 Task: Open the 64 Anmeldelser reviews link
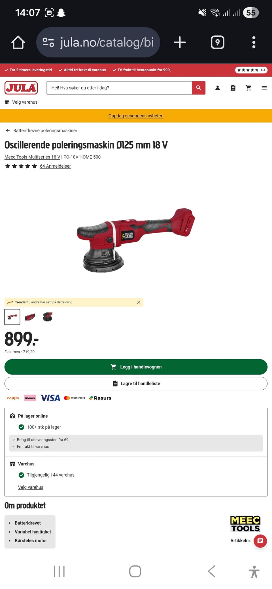(55, 166)
